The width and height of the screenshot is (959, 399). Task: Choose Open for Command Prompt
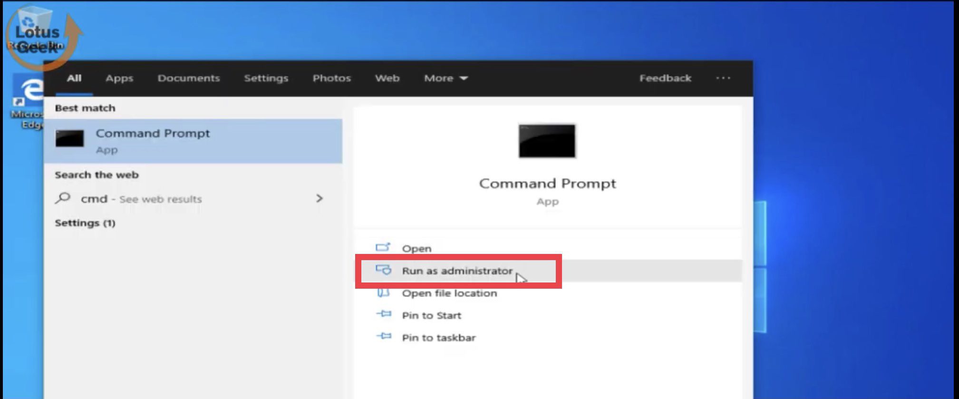click(x=548, y=248)
